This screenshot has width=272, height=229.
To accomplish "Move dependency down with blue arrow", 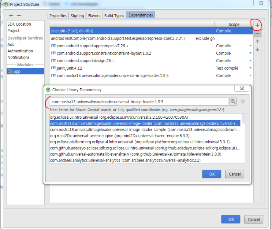I will coord(257,49).
